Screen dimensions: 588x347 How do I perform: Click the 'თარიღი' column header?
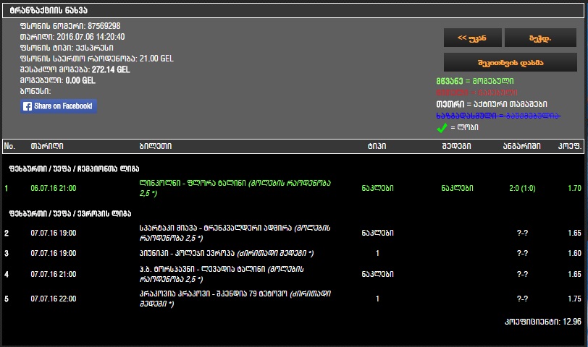click(x=47, y=146)
